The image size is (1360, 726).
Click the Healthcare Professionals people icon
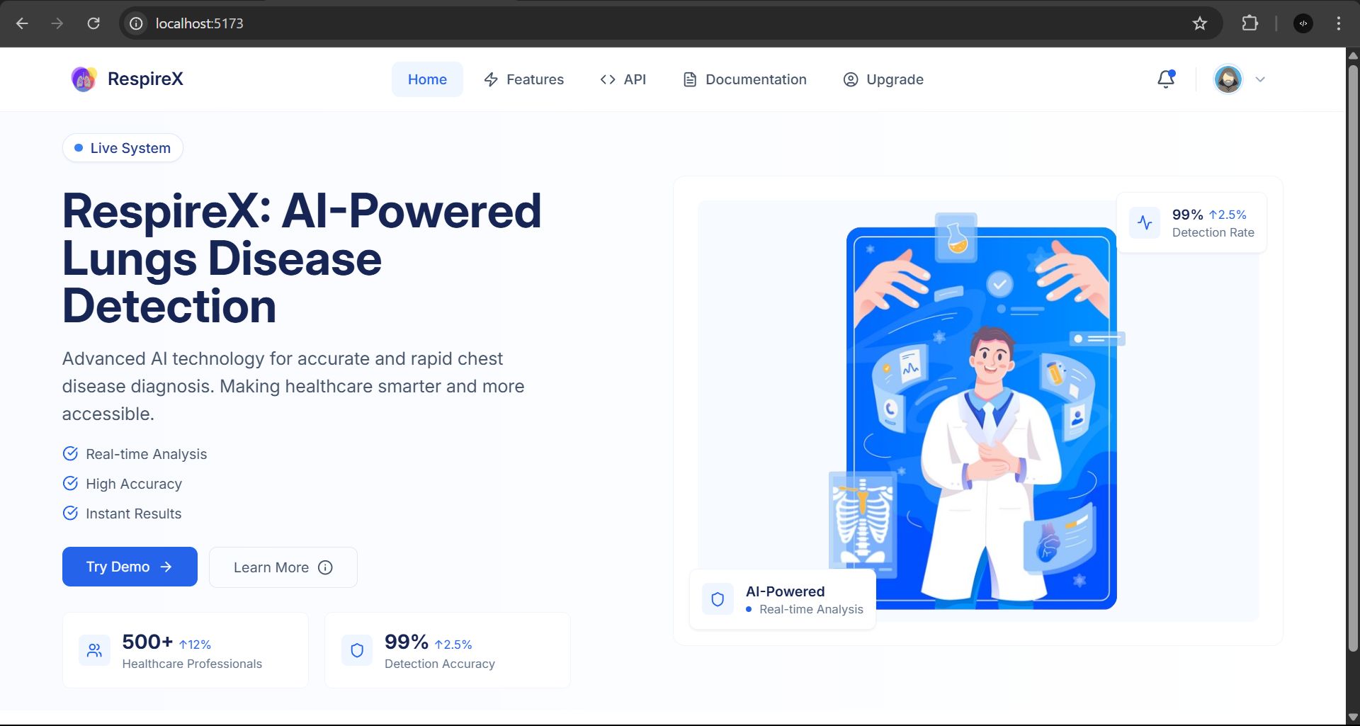[x=94, y=650]
